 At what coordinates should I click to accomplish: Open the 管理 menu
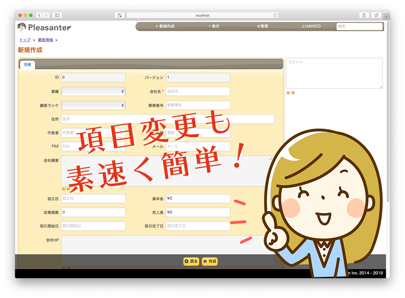pos(262,26)
